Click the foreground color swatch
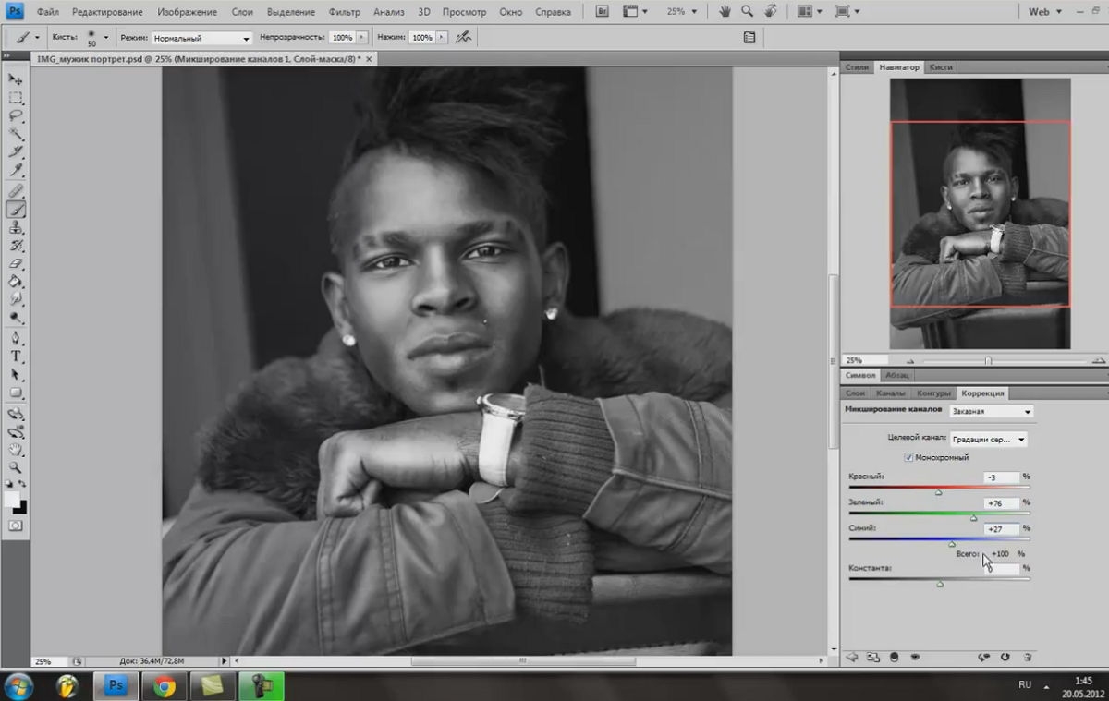Image resolution: width=1109 pixels, height=701 pixels. 11,500
